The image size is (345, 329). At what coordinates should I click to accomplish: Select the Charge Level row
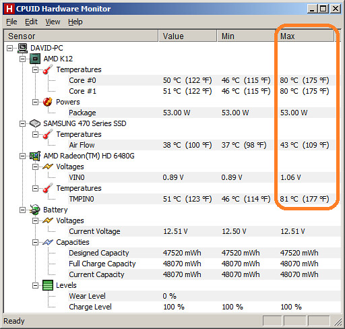coord(204,307)
